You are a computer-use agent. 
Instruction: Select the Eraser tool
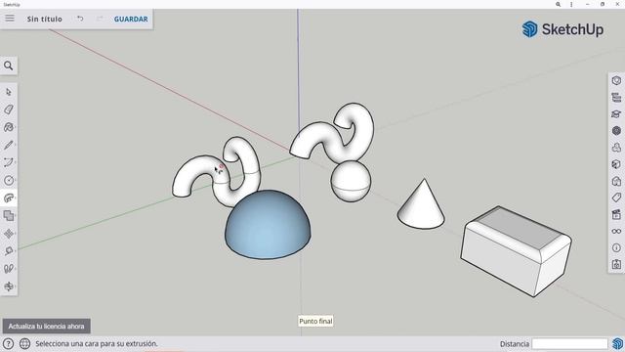(x=9, y=110)
